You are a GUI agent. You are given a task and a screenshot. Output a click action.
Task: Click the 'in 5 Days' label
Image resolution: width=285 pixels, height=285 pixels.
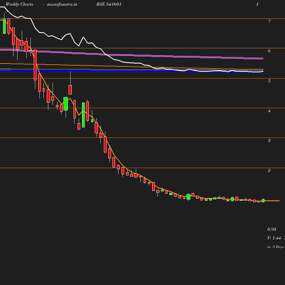point(275,247)
